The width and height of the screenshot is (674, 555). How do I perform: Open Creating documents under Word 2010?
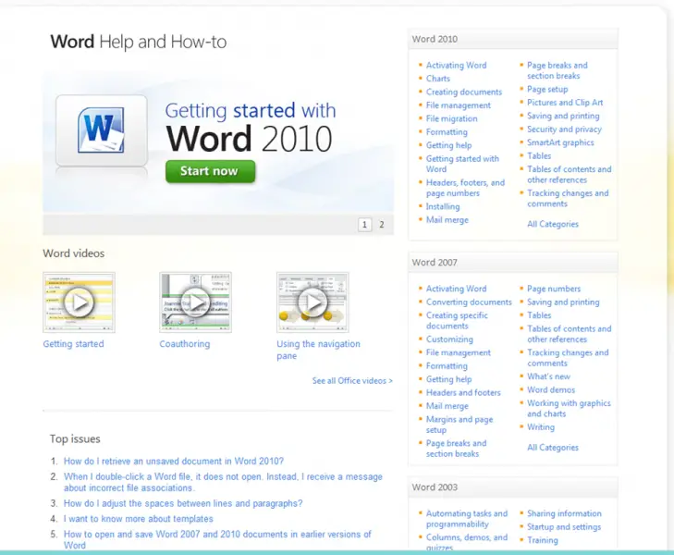point(464,92)
